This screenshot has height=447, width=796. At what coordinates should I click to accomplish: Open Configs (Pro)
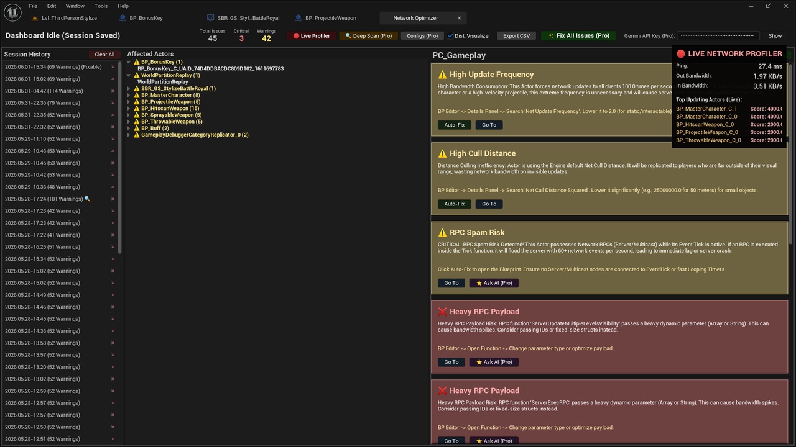coord(423,36)
